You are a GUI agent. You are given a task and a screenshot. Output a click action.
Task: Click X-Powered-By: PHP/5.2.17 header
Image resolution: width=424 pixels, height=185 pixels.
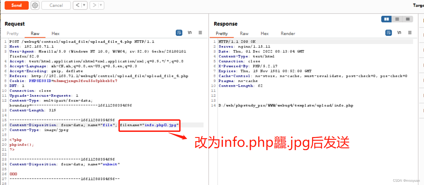[248, 66]
